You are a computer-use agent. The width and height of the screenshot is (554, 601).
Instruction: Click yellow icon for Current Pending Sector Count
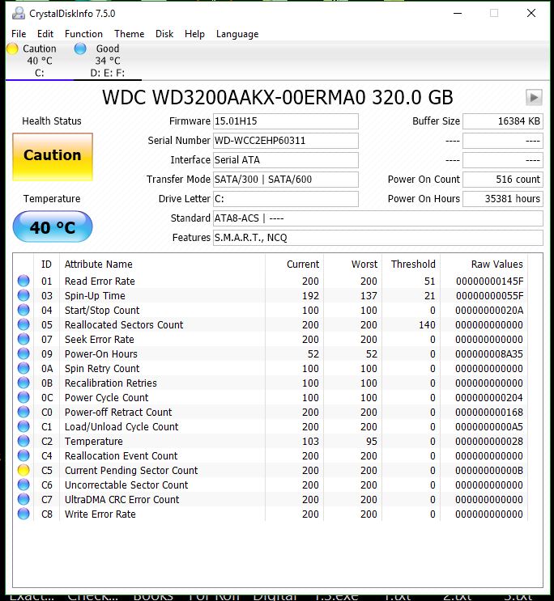pyautogui.click(x=23, y=470)
